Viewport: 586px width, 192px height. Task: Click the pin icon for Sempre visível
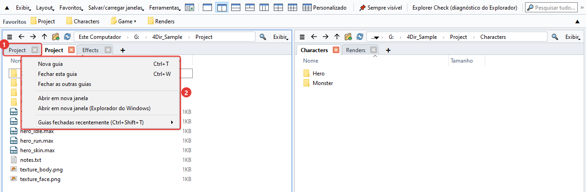click(x=362, y=8)
